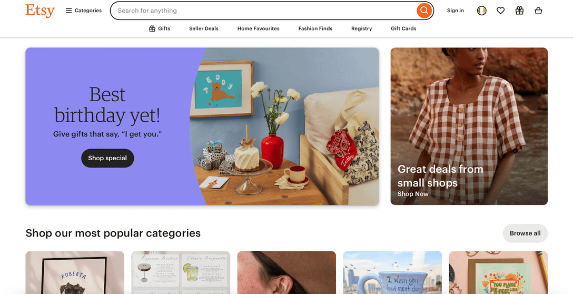Select Home Favourites in navigation

[x=259, y=28]
